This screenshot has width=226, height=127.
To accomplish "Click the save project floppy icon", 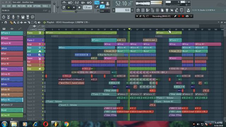I will (x=23, y=17).
